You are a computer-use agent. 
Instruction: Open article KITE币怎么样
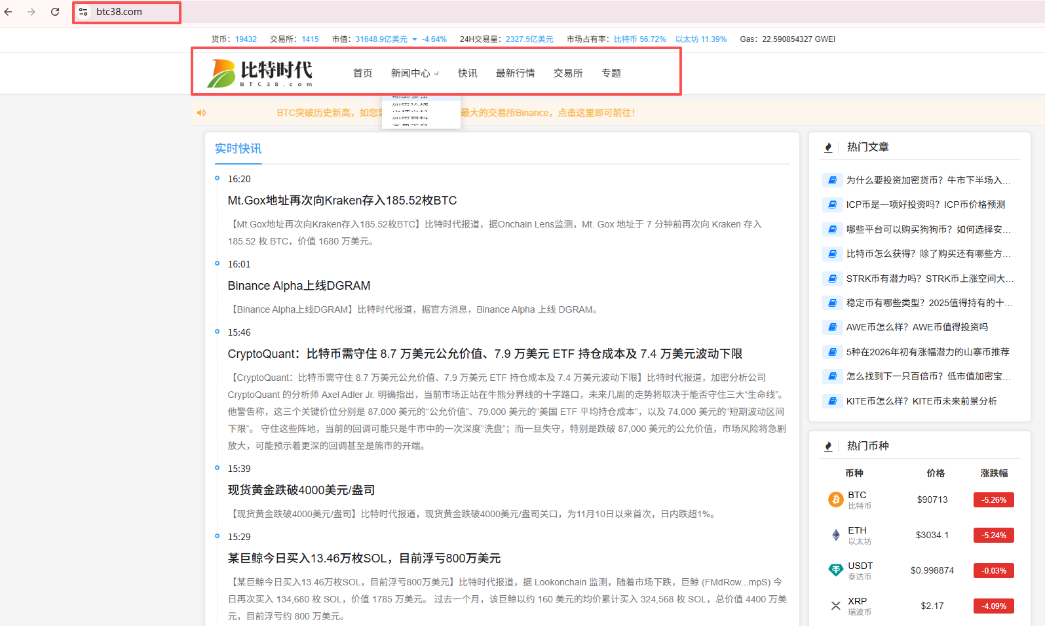pos(921,401)
